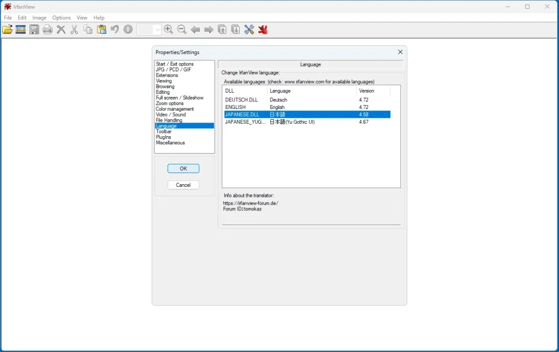Select the PlugIns settings category
Screen dimensions: 559x352
coord(163,137)
